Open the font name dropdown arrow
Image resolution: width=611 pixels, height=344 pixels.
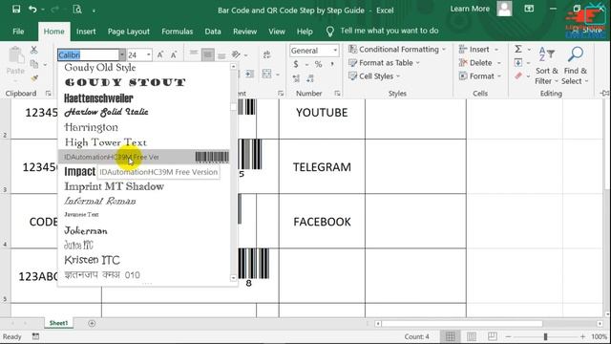[122, 55]
